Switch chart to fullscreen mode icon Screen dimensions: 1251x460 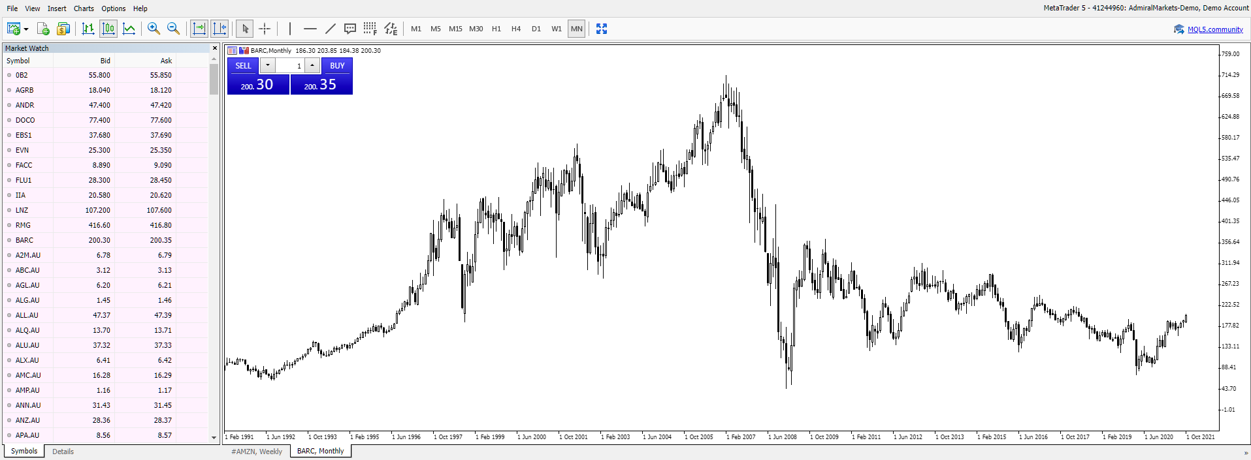602,29
